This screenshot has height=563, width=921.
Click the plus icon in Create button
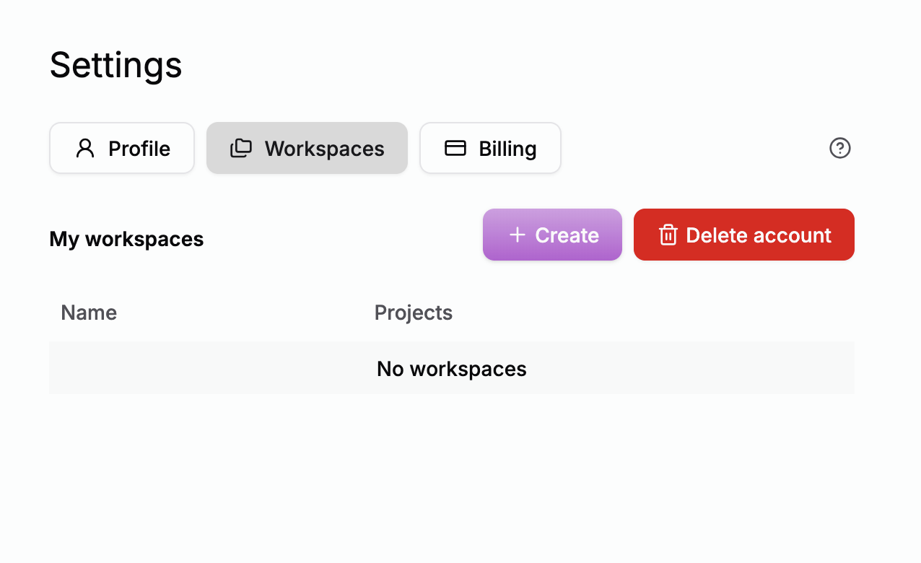click(x=517, y=235)
